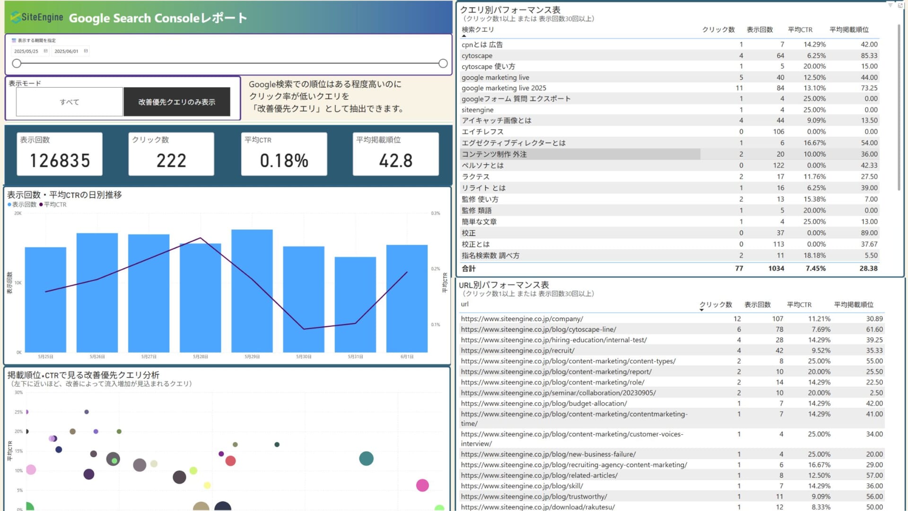Viewport: 908px width, 511px height.
Task: Open the /hiring-education/internal-test/ URL row
Action: point(672,340)
